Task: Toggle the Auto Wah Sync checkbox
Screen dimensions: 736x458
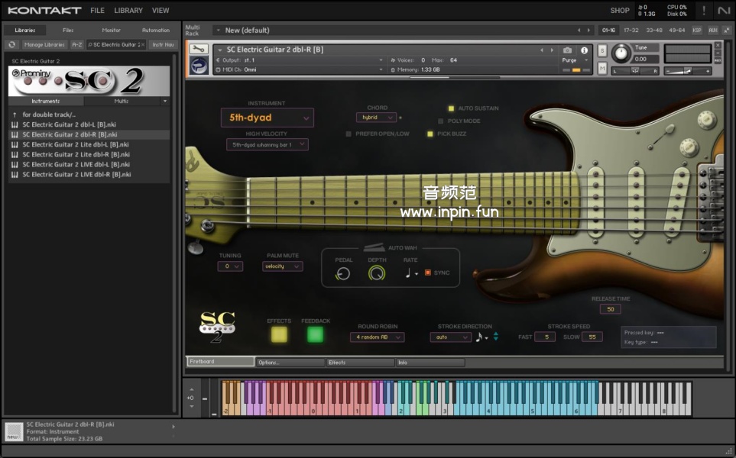Action: tap(428, 273)
